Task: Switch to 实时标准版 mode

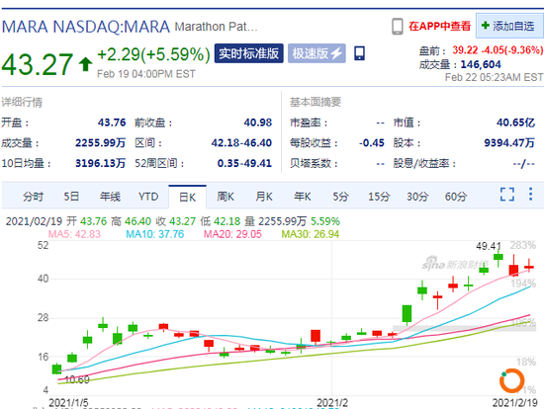Action: [248, 53]
